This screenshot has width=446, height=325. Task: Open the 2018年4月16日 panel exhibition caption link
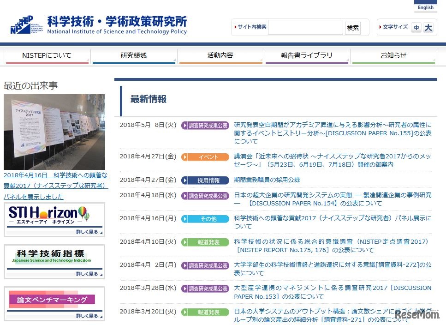point(56,186)
